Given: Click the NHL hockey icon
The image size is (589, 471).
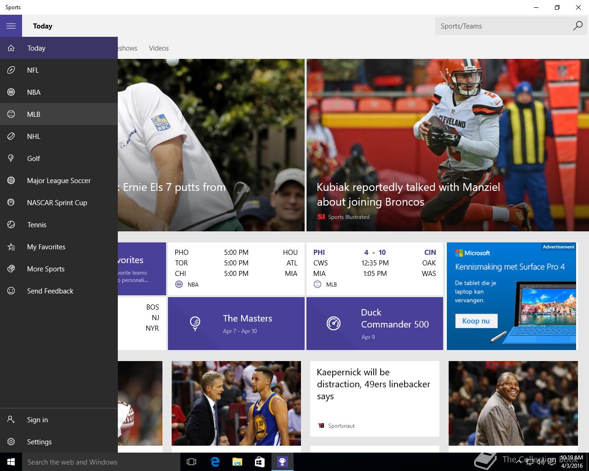Looking at the screenshot, I should pos(11,136).
